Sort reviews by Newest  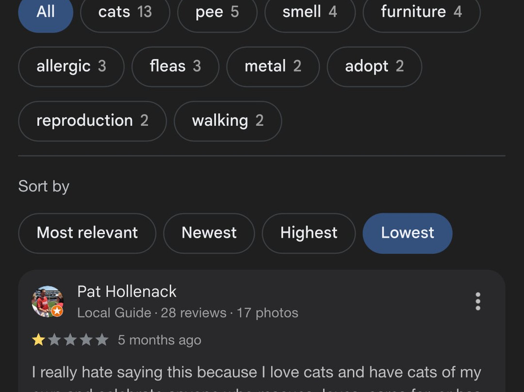coord(209,233)
